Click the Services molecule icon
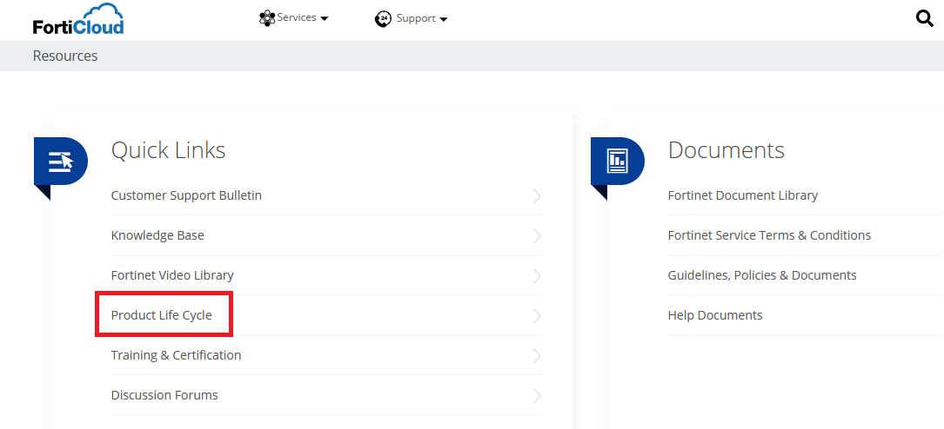Viewport: 944px width, 429px height. coord(267,18)
